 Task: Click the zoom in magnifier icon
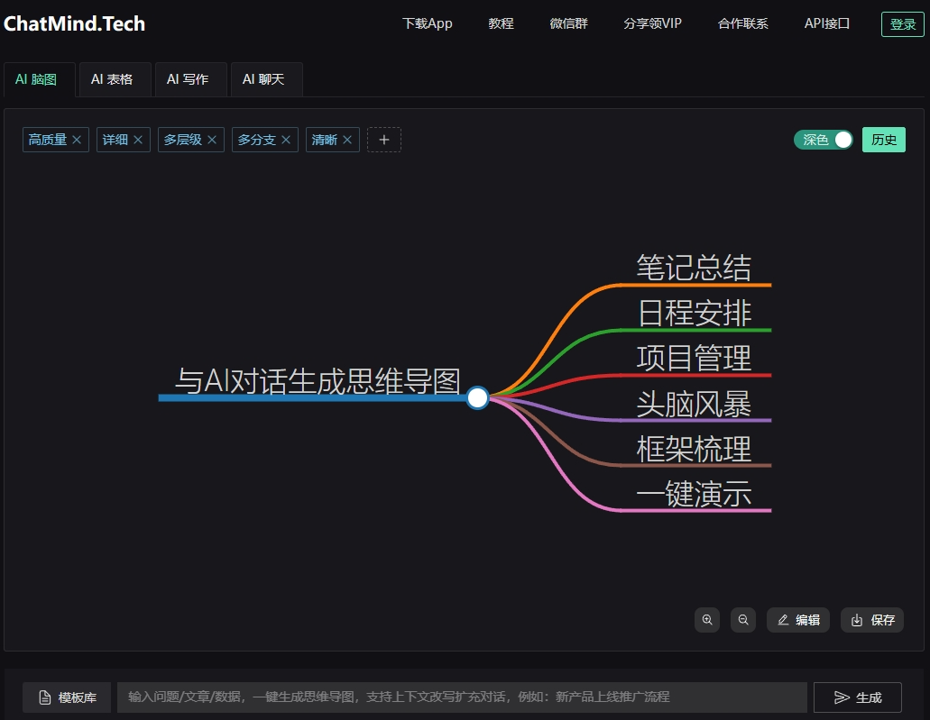[x=707, y=620]
